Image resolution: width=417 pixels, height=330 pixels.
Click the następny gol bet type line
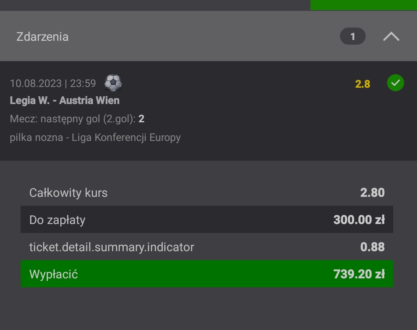coord(73,119)
